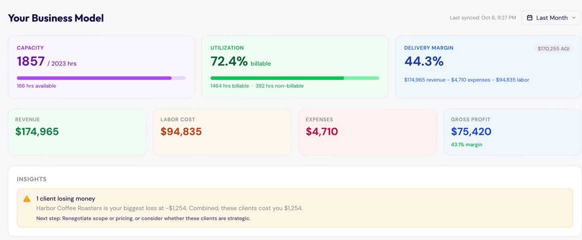Click the Labor Cost value $94,835
This screenshot has height=240, width=582.
click(181, 131)
